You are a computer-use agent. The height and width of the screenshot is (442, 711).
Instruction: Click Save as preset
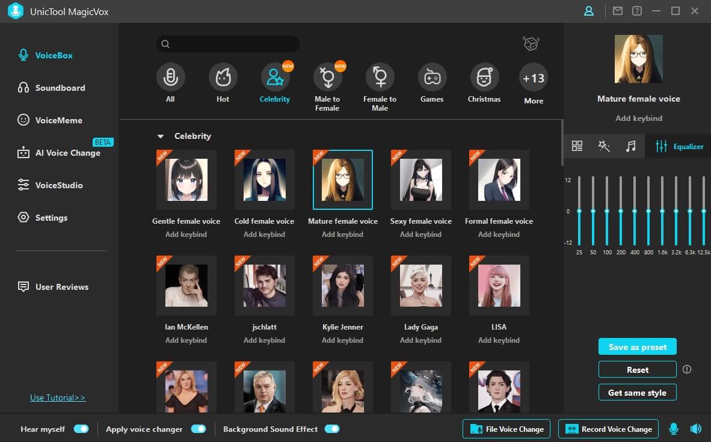coord(638,347)
